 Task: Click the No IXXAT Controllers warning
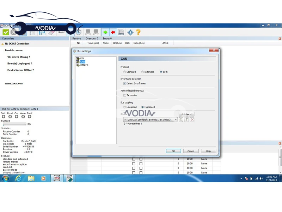[x=17, y=43]
